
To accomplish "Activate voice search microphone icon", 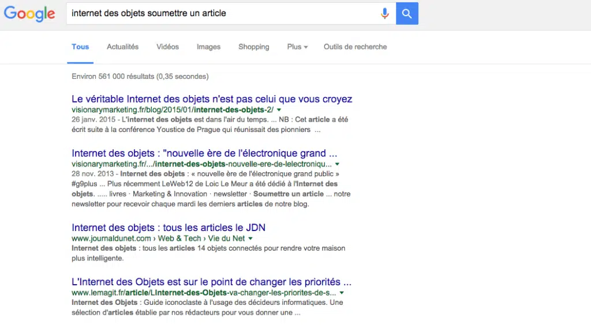I will pyautogui.click(x=384, y=14).
